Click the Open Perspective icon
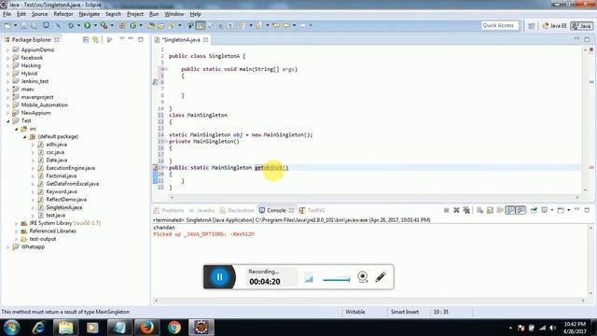The width and height of the screenshot is (597, 336). tap(532, 25)
